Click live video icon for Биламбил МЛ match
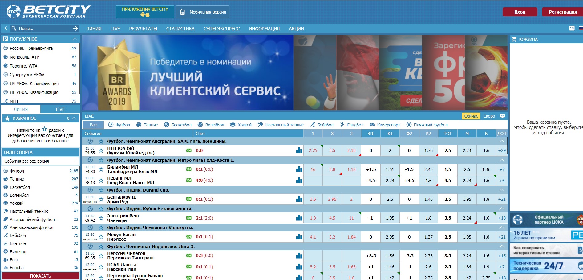Image resolution: width=583 pixels, height=280 pixels. pyautogui.click(x=189, y=169)
